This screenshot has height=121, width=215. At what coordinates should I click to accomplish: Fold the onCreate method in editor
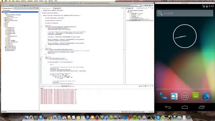(x=42, y=26)
